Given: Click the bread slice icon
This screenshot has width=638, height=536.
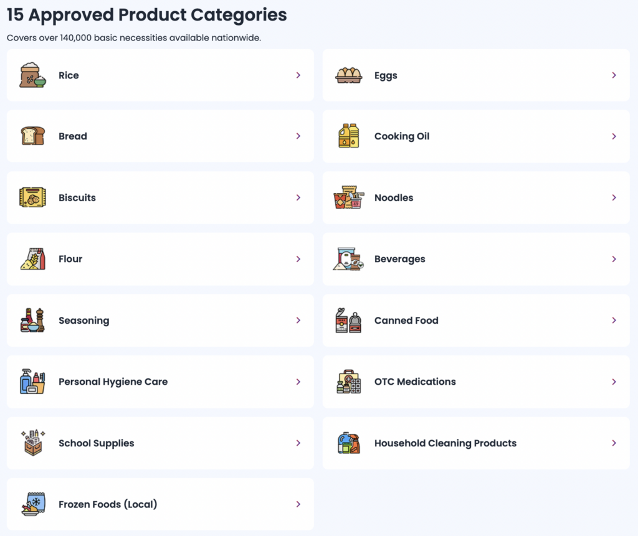Looking at the screenshot, I should (x=32, y=136).
